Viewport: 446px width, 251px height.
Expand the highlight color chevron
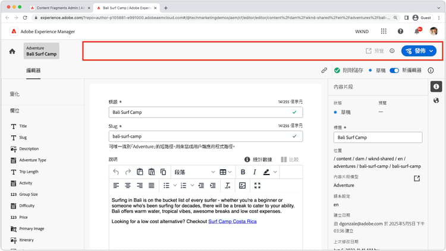tap(275, 171)
